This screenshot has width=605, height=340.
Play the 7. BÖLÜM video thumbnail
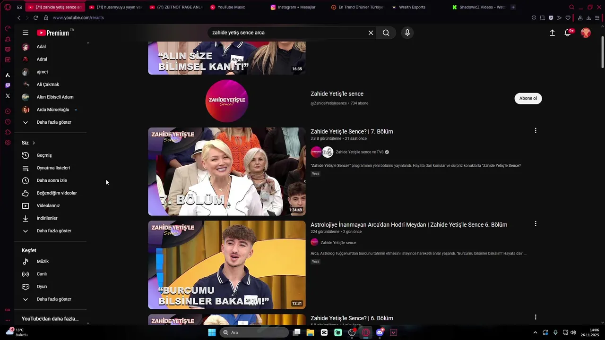coord(227,171)
